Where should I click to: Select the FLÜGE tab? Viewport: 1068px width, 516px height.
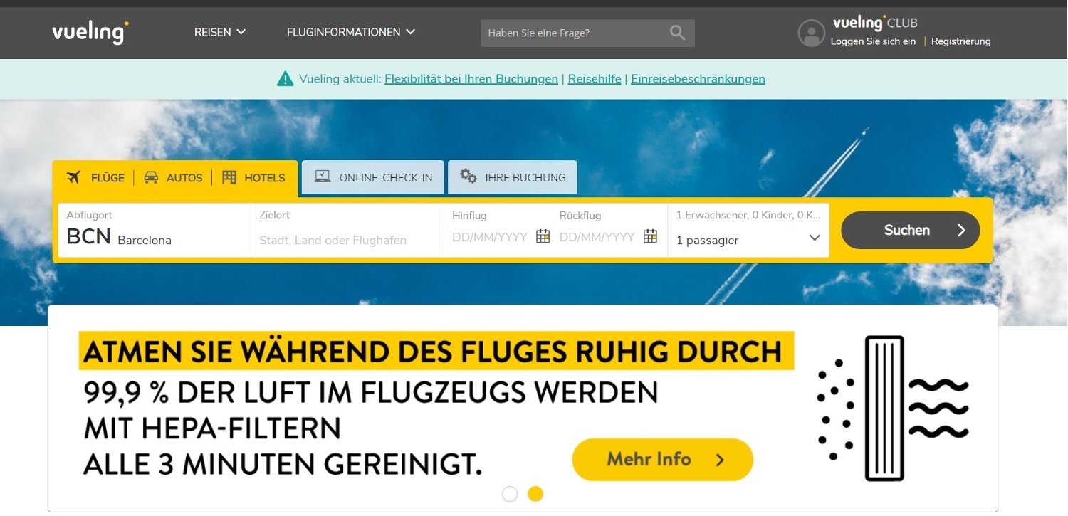coord(95,178)
